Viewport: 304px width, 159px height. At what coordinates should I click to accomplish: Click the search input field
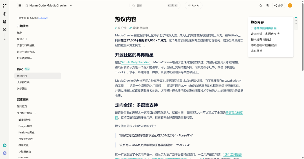pos(155,5)
